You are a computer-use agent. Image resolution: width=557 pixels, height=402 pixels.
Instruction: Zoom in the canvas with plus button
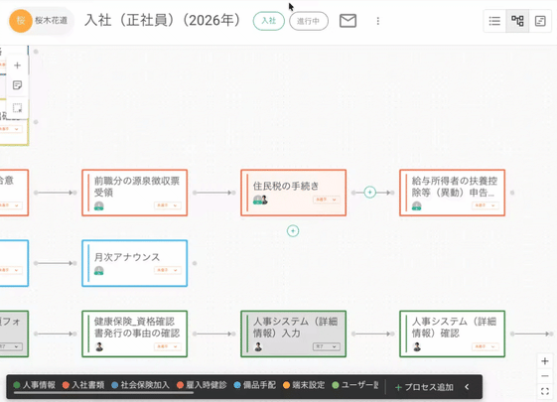tap(545, 361)
